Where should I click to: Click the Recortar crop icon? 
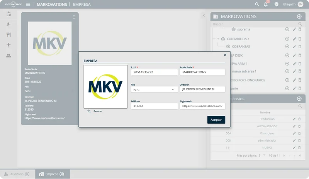coord(89,111)
